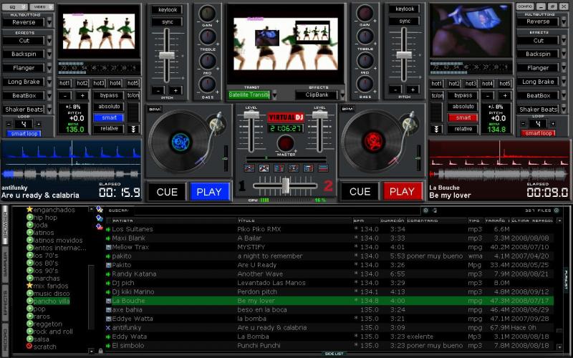The height and width of the screenshot is (358, 573).
Task: Click the red MASTER volume knob
Action: (x=285, y=143)
